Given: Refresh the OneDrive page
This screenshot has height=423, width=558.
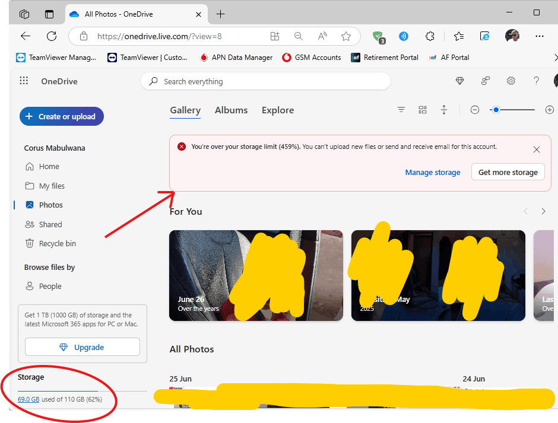Looking at the screenshot, I should pyautogui.click(x=52, y=36).
